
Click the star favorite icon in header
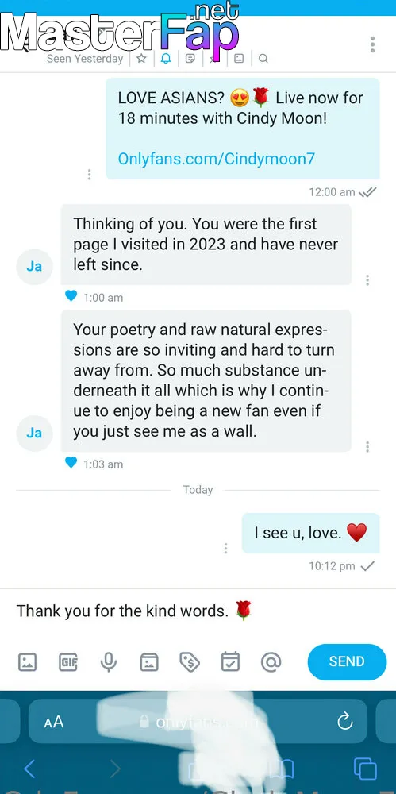pos(142,59)
